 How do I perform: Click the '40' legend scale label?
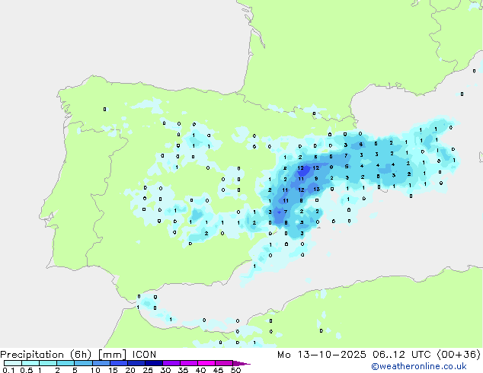[x=200, y=370]
